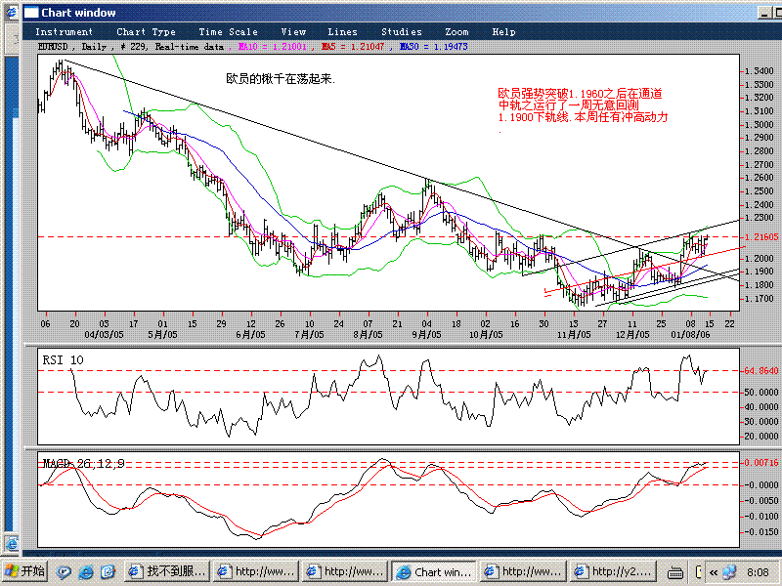Viewport: 782px width, 586px height.
Task: Switch to the 找不到服... taskbar window
Action: pos(167,571)
